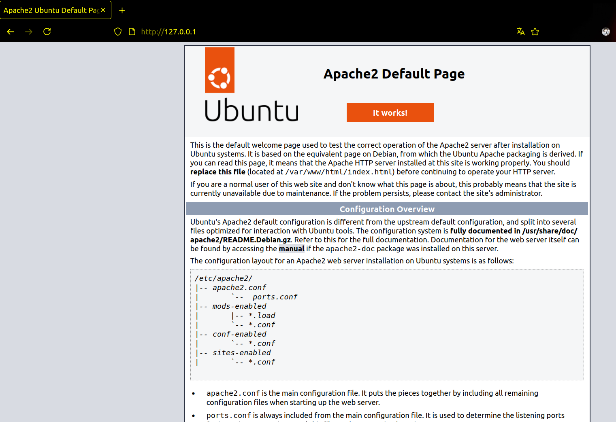Click conf-enabled in the layout tree
The image size is (616, 422).
point(239,334)
